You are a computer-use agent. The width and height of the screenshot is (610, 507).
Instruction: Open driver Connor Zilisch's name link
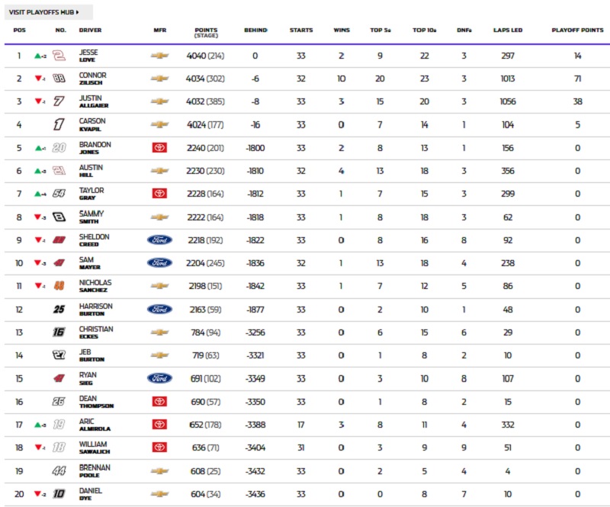92,79
